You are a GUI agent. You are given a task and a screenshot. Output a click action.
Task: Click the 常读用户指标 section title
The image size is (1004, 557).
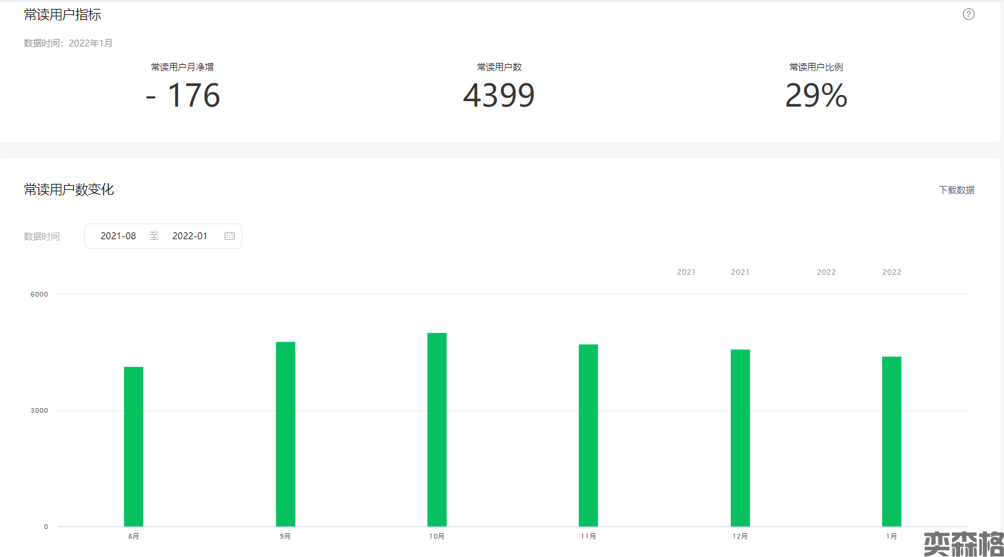click(x=62, y=15)
